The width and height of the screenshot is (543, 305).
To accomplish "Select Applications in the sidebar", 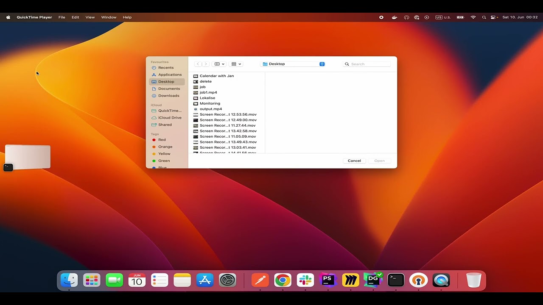I will tap(166, 75).
